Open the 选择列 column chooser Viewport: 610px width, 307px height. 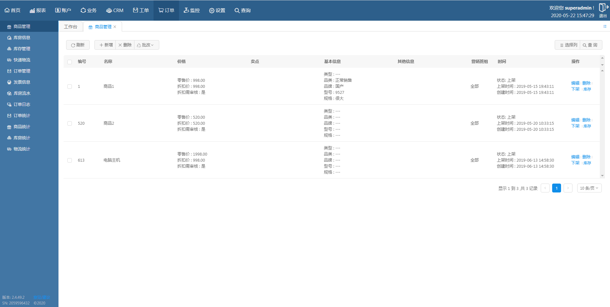tap(568, 45)
